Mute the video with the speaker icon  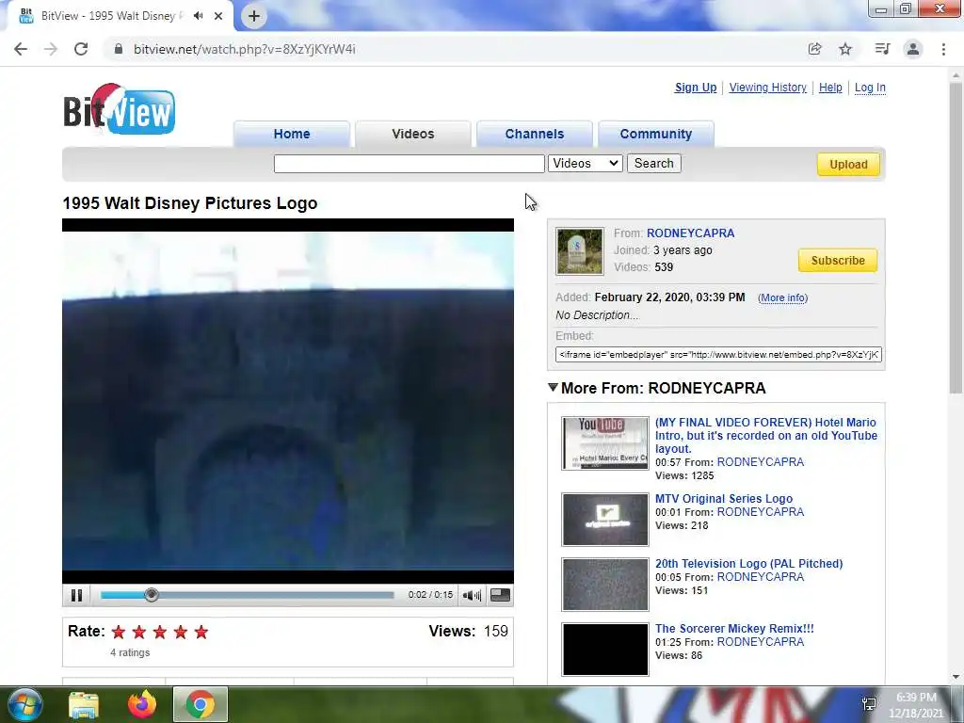pos(472,595)
